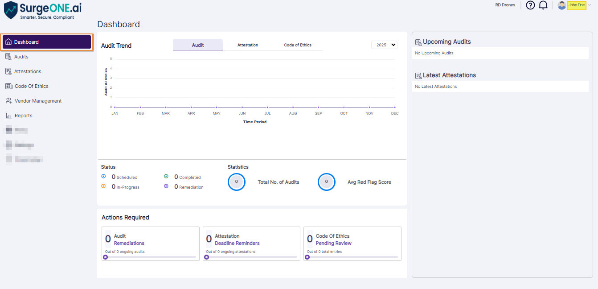Click the Latest Attestations panel icon
This screenshot has width=598, height=289.
[418, 75]
